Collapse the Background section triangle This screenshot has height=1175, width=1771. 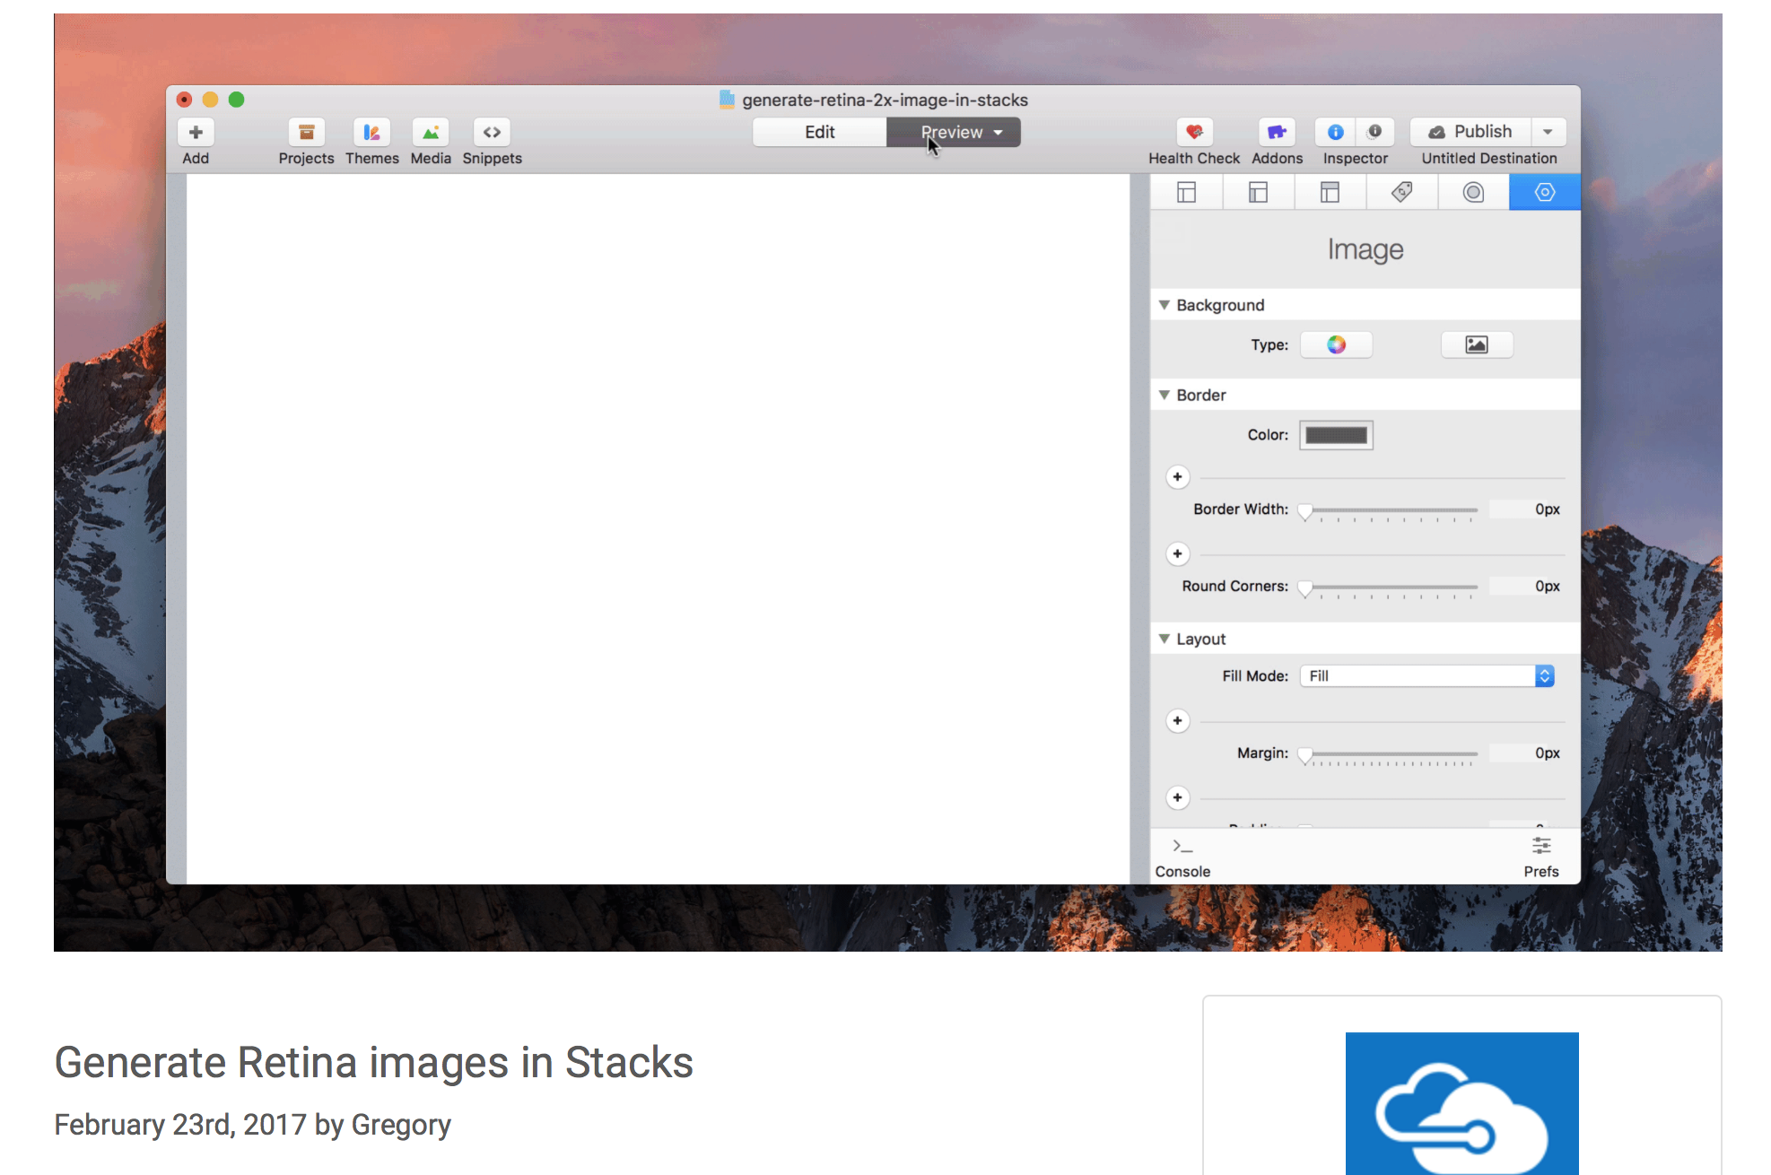1165,305
